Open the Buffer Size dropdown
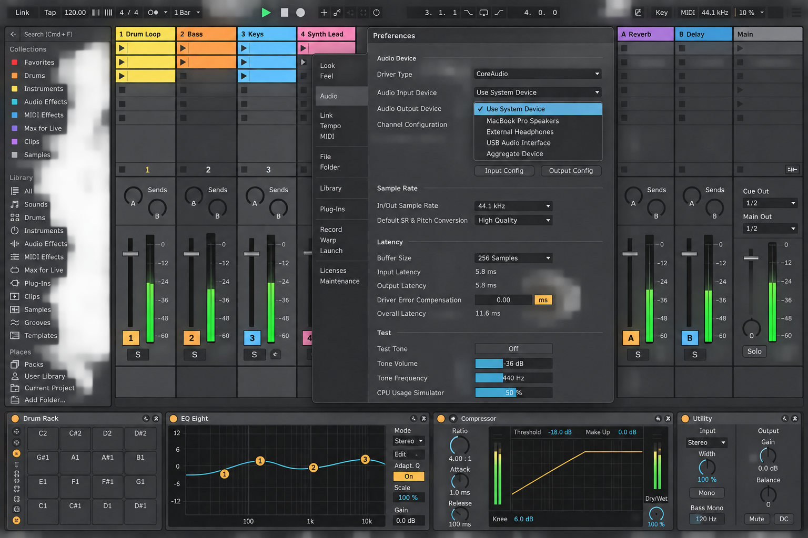The image size is (808, 538). coord(513,258)
